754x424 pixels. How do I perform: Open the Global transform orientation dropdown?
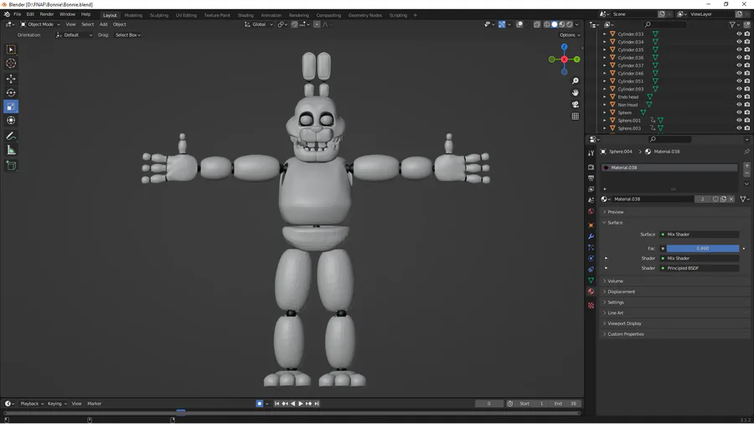click(259, 24)
